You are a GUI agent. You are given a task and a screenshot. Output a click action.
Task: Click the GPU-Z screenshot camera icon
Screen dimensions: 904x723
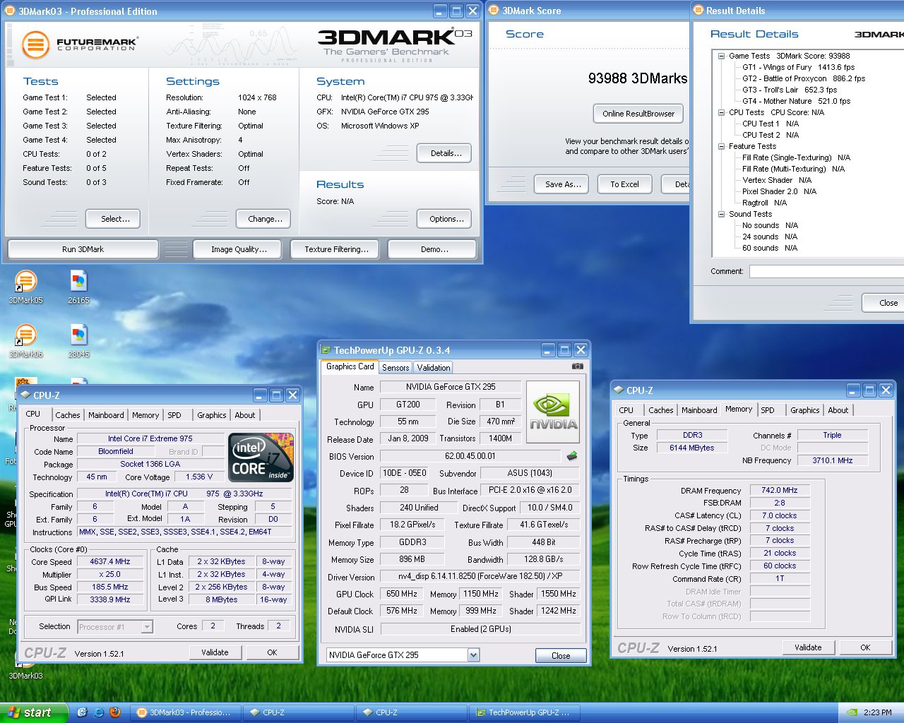[x=578, y=366]
